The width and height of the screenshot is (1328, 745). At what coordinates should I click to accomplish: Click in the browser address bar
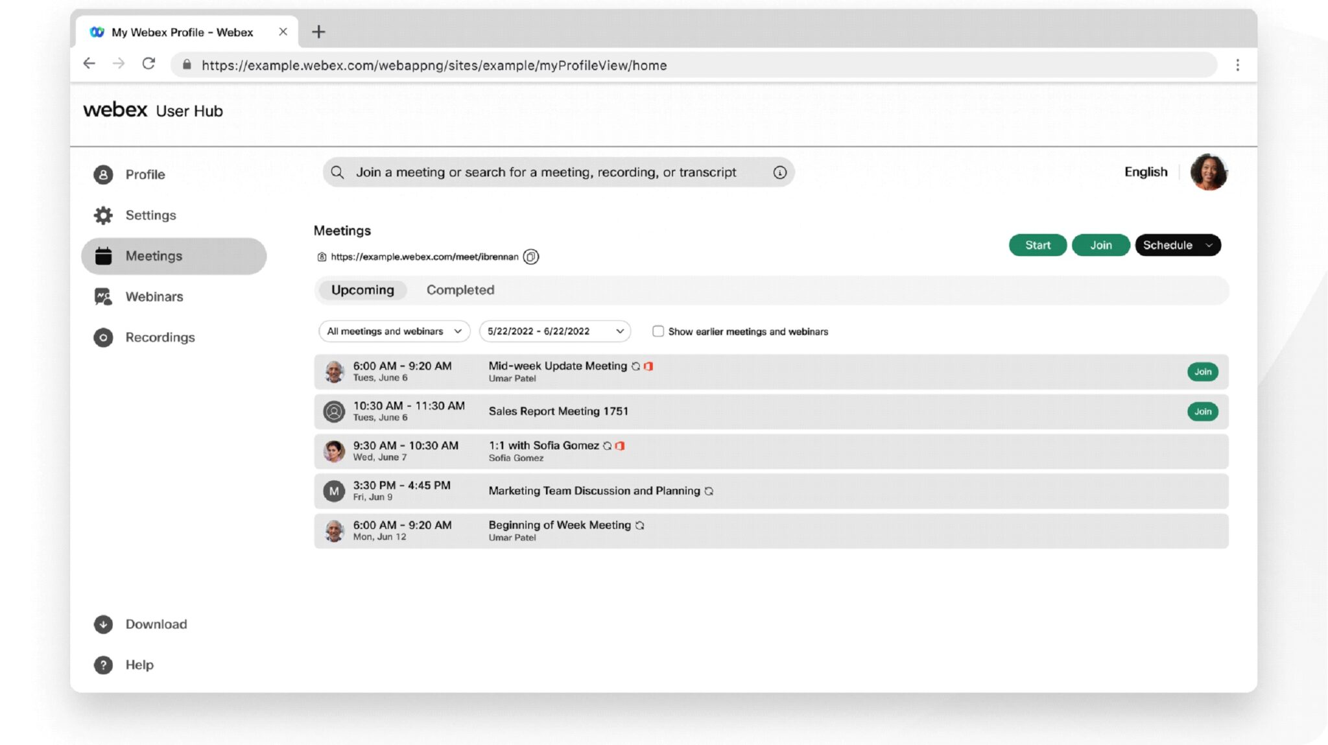click(434, 65)
